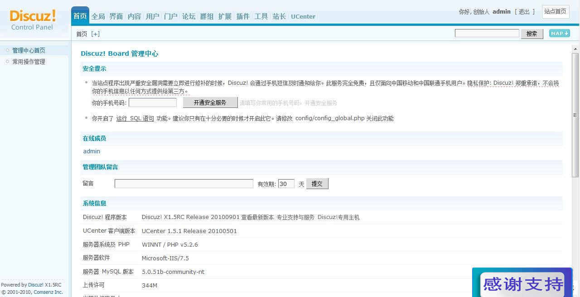Click the [+] add-to-favorites link beside 首页
Screen dimensions: 580x297
point(95,34)
